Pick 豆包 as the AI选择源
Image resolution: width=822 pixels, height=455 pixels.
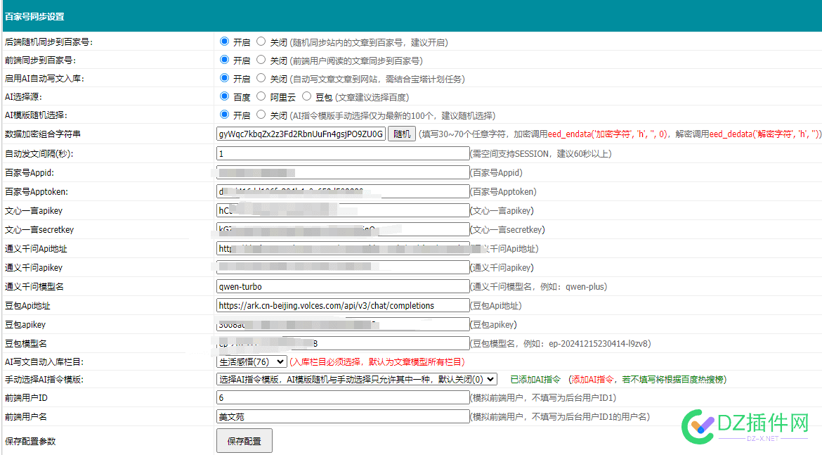[x=307, y=96]
